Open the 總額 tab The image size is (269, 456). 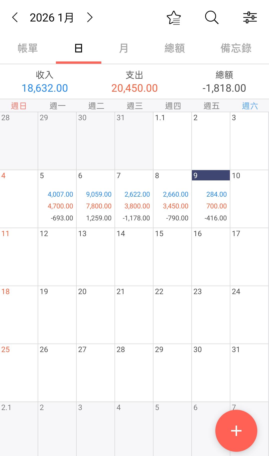(175, 48)
